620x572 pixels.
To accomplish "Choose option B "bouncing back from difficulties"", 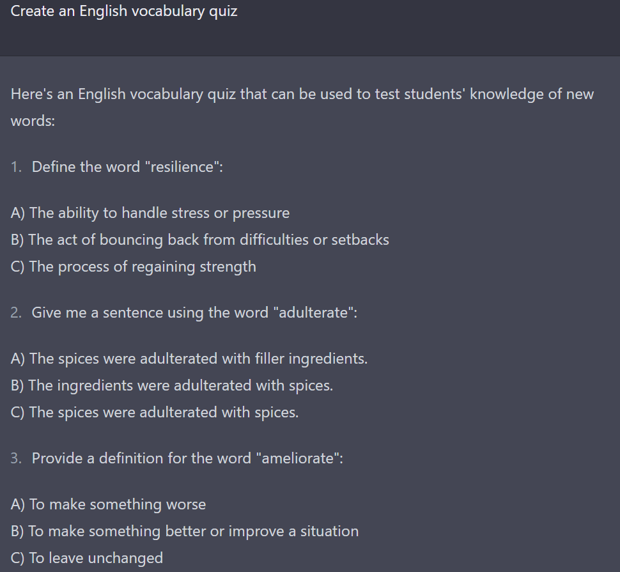I will [199, 240].
